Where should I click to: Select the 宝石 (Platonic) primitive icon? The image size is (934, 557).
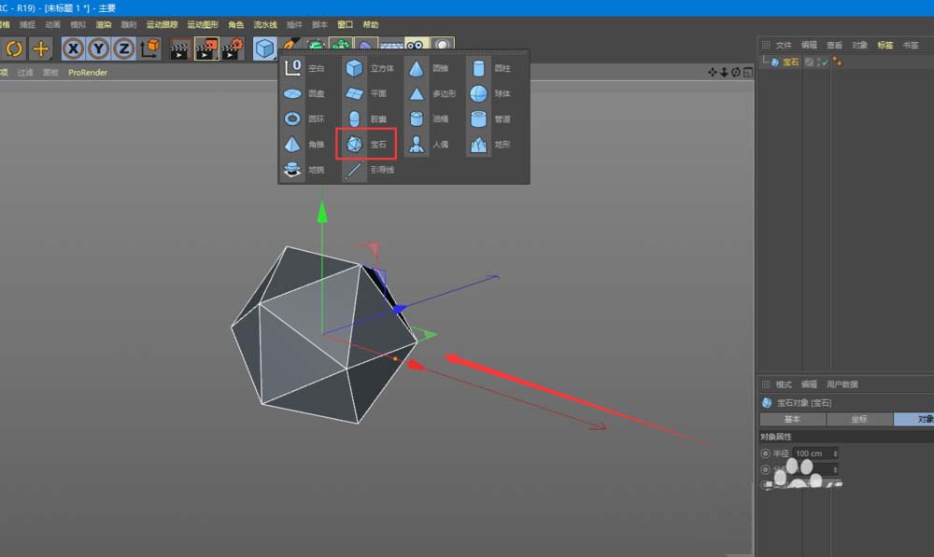coord(355,145)
